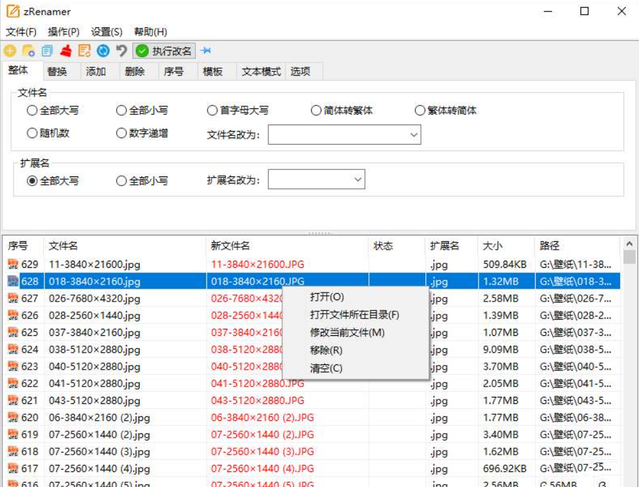639x487 pixels.
Task: Click the 大小 column header
Action: [x=493, y=246]
